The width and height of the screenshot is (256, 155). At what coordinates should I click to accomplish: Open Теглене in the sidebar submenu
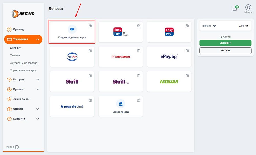point(15,55)
